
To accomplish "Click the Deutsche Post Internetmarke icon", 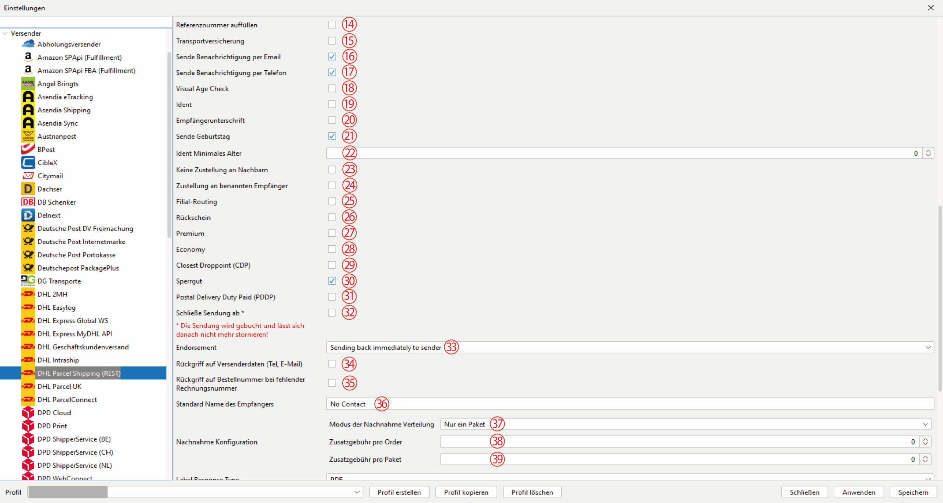I will click(x=28, y=242).
